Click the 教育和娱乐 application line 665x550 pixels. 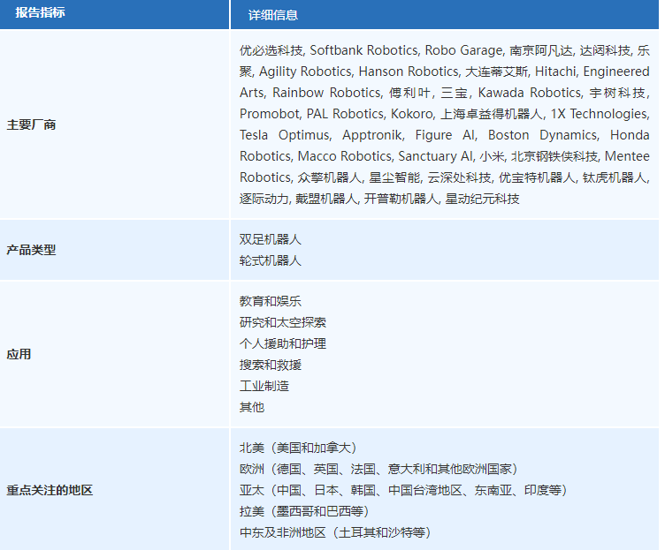[271, 301]
